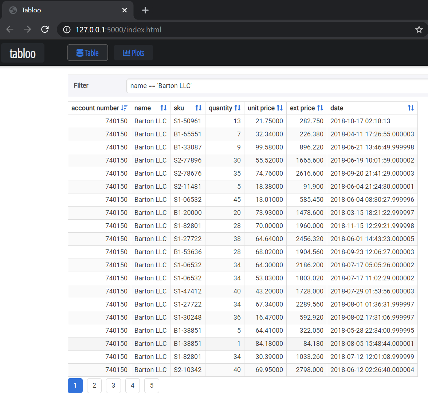Navigate to page 3
Screen dimensions: 428x400
(113, 385)
